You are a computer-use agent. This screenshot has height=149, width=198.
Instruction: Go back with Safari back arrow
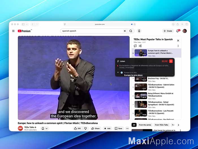[33, 24]
